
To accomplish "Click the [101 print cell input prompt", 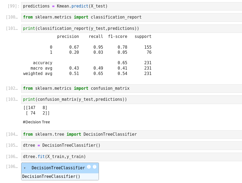I will [12, 28].
